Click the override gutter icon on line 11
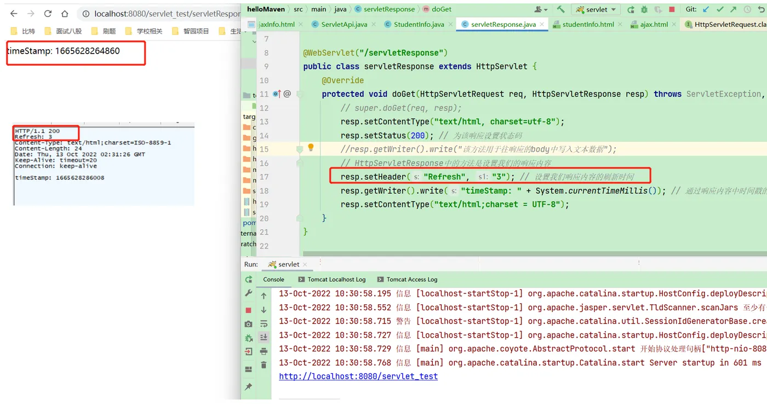 [277, 94]
